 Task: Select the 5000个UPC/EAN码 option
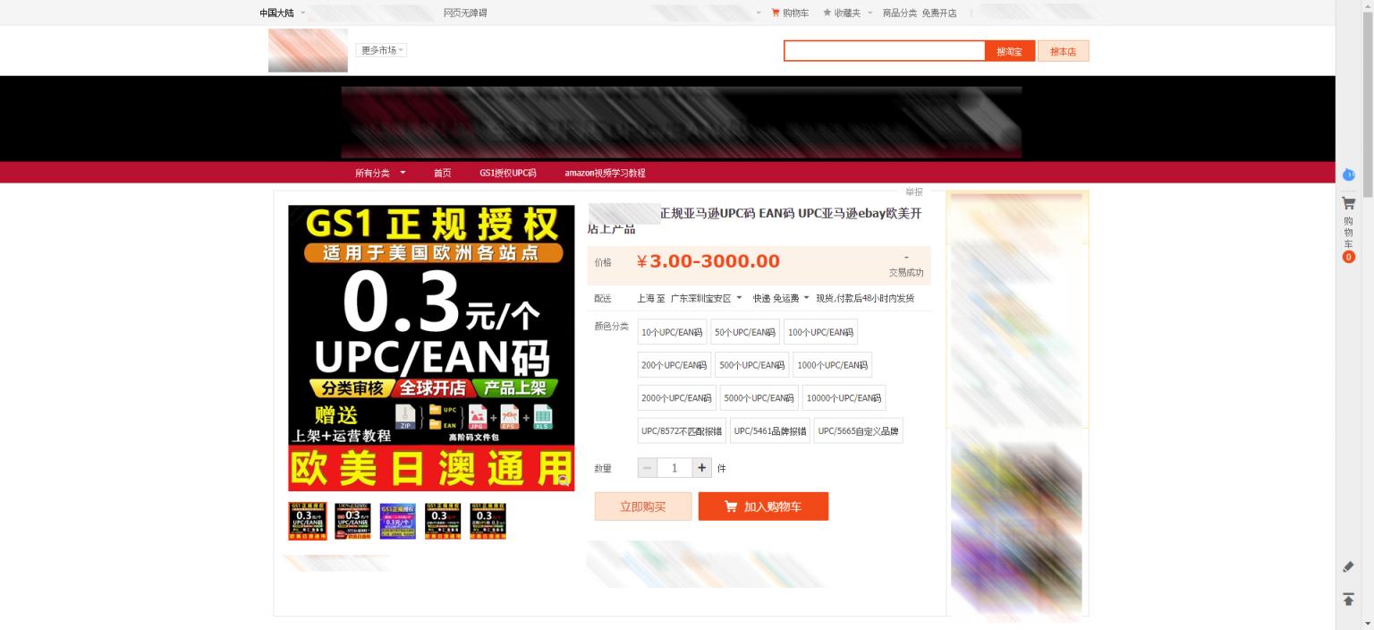[759, 398]
